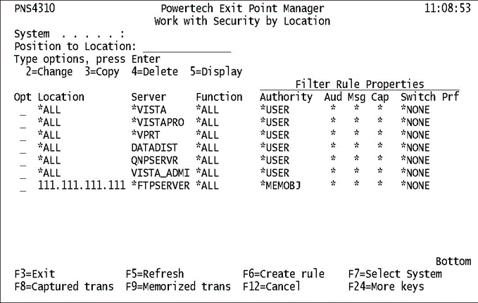Select the F6=Create rule function key

click(x=284, y=273)
